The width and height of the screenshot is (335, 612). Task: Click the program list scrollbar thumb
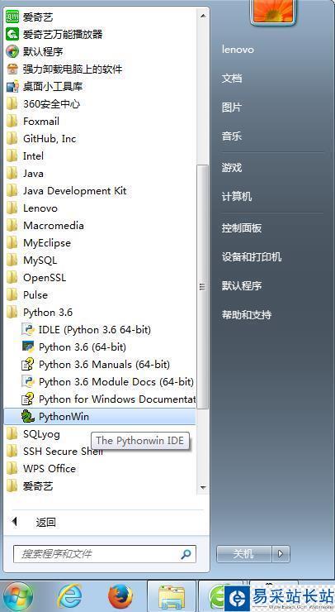pyautogui.click(x=202, y=286)
